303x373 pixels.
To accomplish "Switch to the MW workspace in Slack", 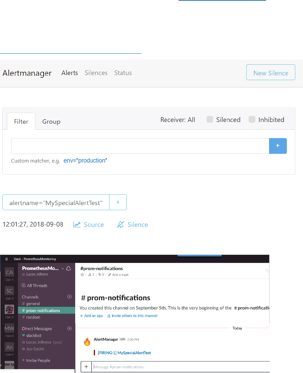I will click(9, 328).
